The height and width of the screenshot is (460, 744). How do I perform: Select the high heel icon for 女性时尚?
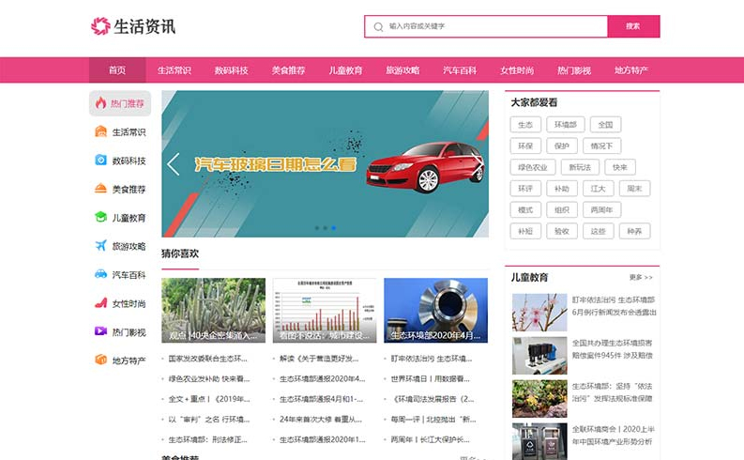click(100, 303)
